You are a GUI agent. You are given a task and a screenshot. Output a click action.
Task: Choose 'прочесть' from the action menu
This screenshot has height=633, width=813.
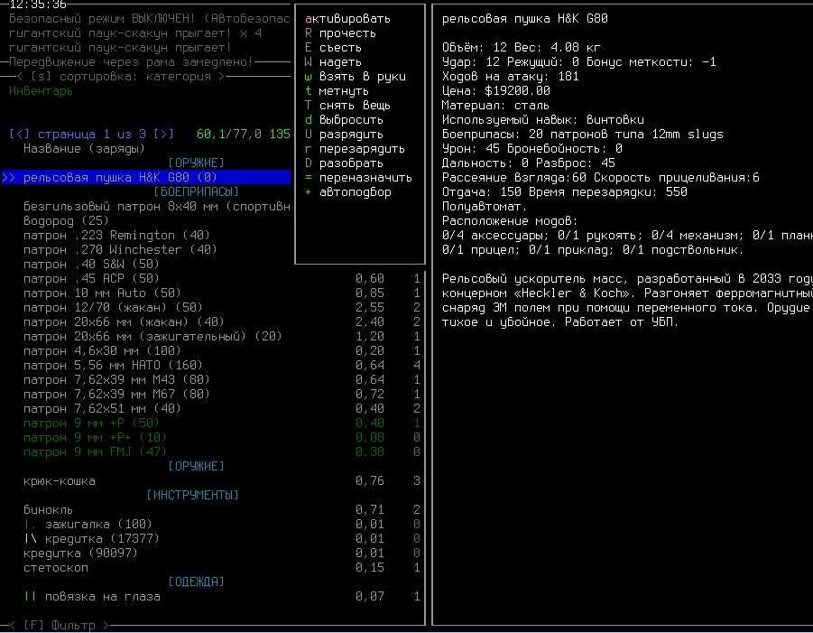pyautogui.click(x=340, y=33)
